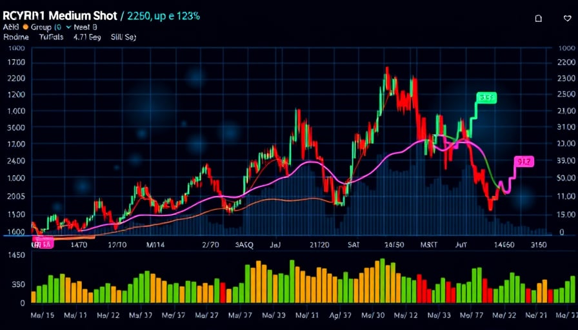Click the Ma/ 15 date label

tap(44, 316)
